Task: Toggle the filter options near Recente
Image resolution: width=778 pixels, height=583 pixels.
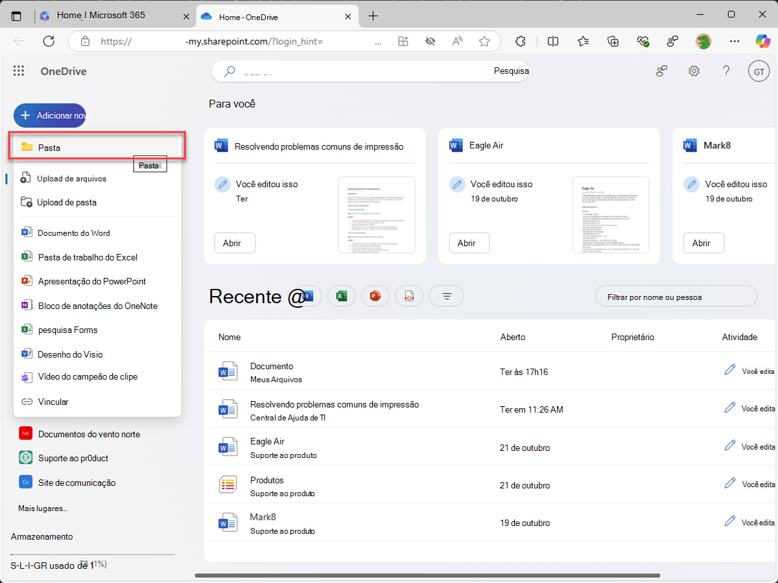Action: 446,296
